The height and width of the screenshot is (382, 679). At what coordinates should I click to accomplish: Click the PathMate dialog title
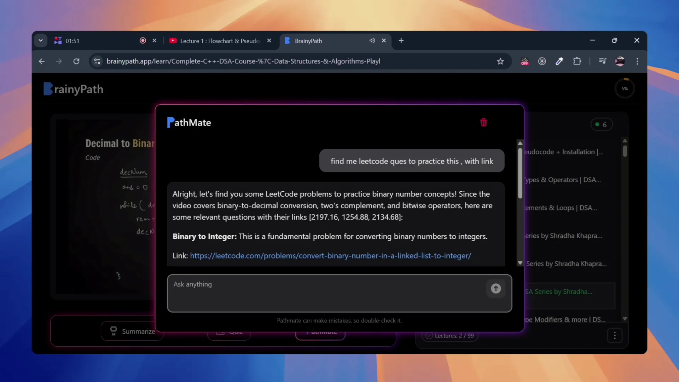tap(189, 122)
